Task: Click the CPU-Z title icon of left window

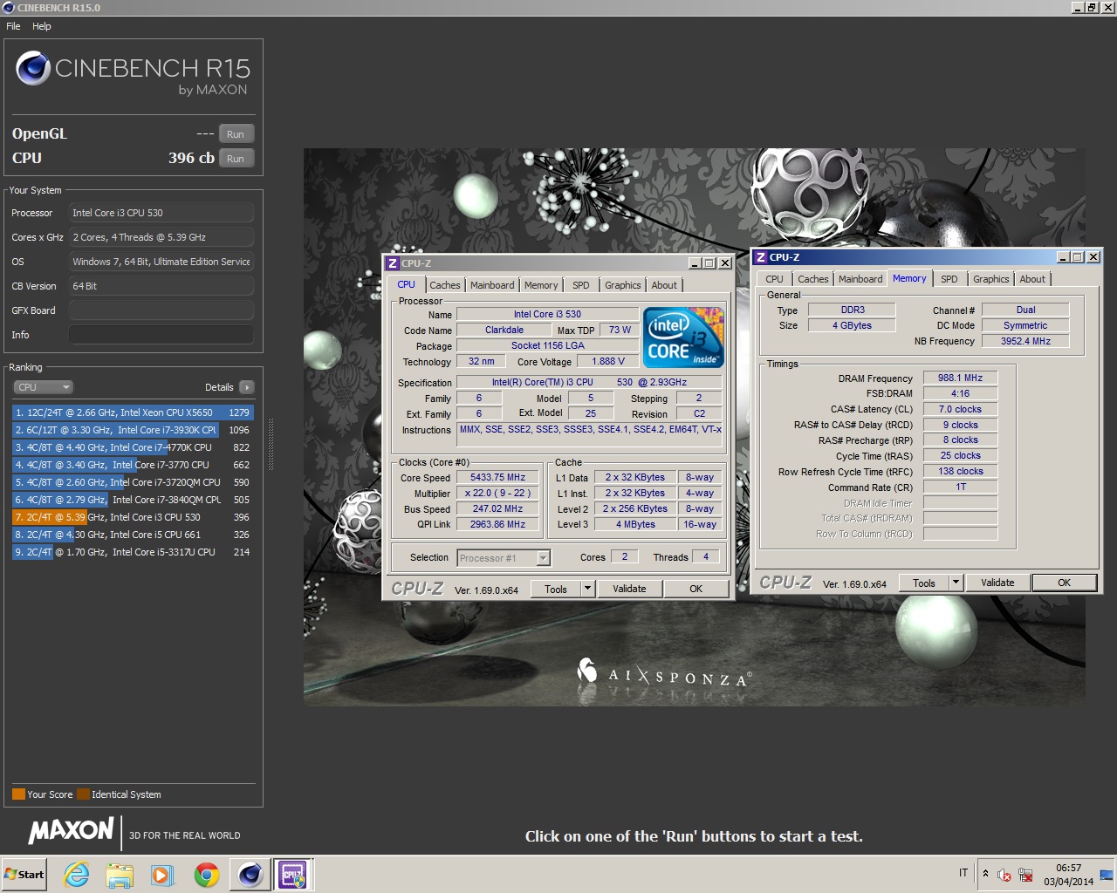Action: point(393,263)
